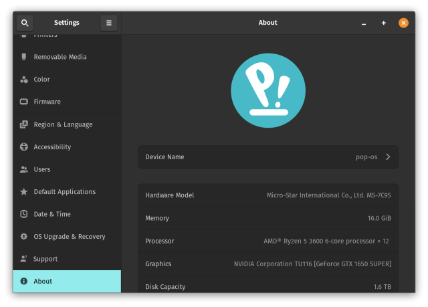This screenshot has height=307, width=428.
Task: Select the pop-os device name value
Action: [366, 157]
